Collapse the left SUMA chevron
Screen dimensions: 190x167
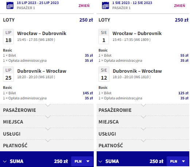tap(5, 162)
